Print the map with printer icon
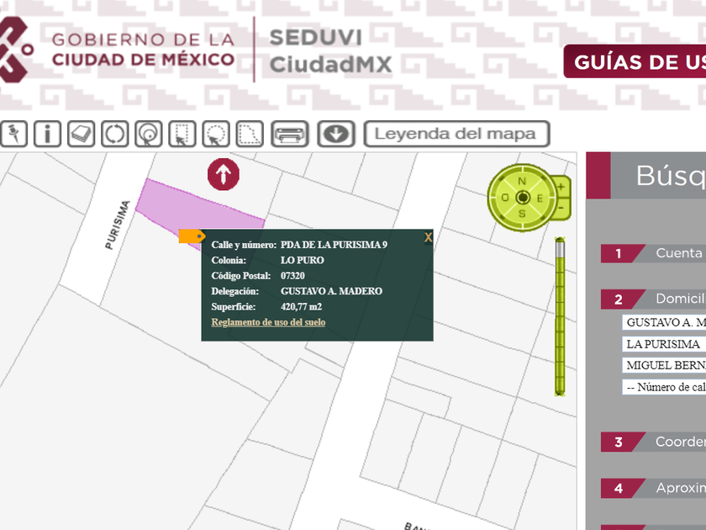 (289, 134)
